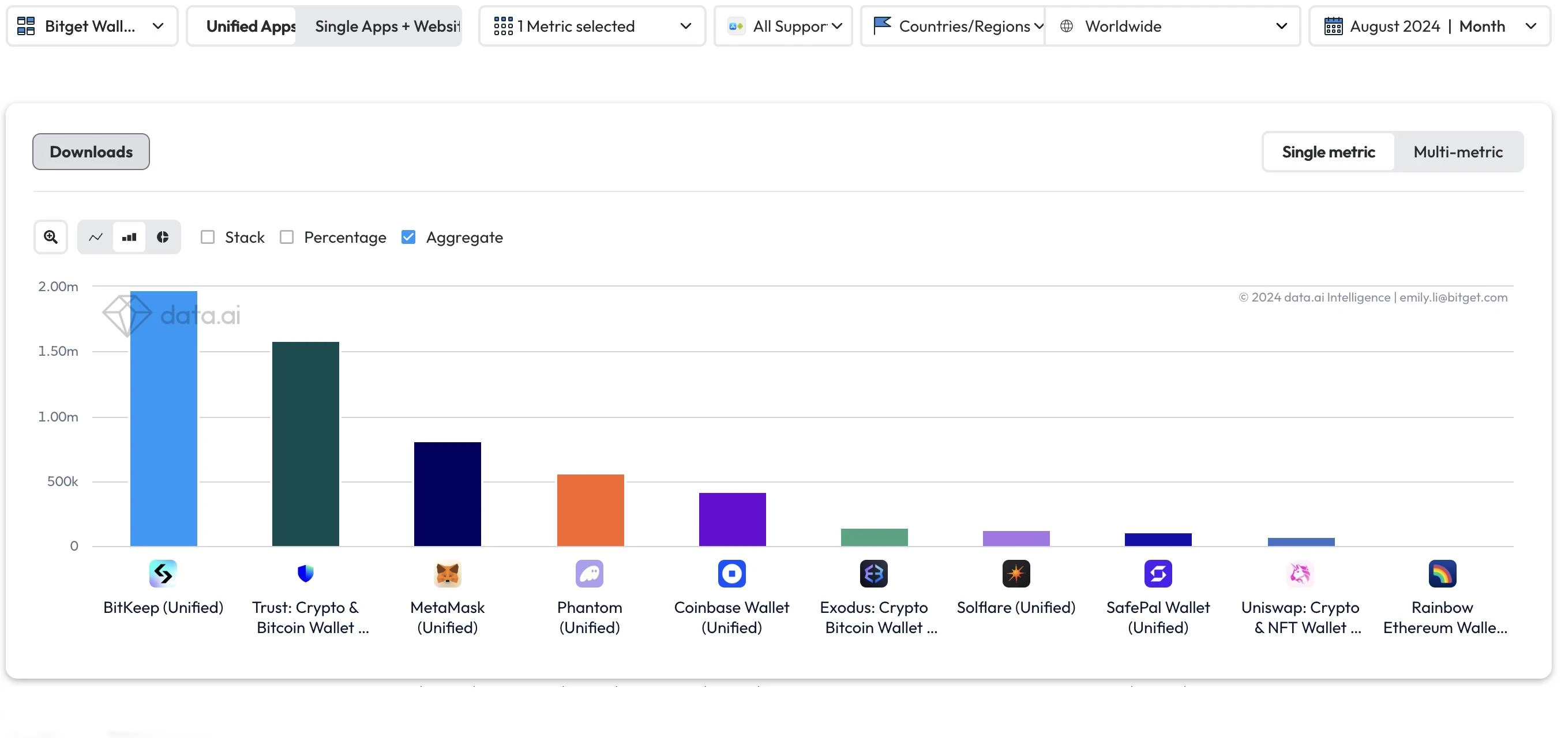Click the Phantom Wallet app icon
This screenshot has height=738, width=1561.
click(590, 573)
